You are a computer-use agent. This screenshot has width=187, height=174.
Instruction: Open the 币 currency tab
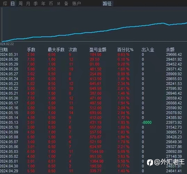pyautogui.click(x=51, y=3)
